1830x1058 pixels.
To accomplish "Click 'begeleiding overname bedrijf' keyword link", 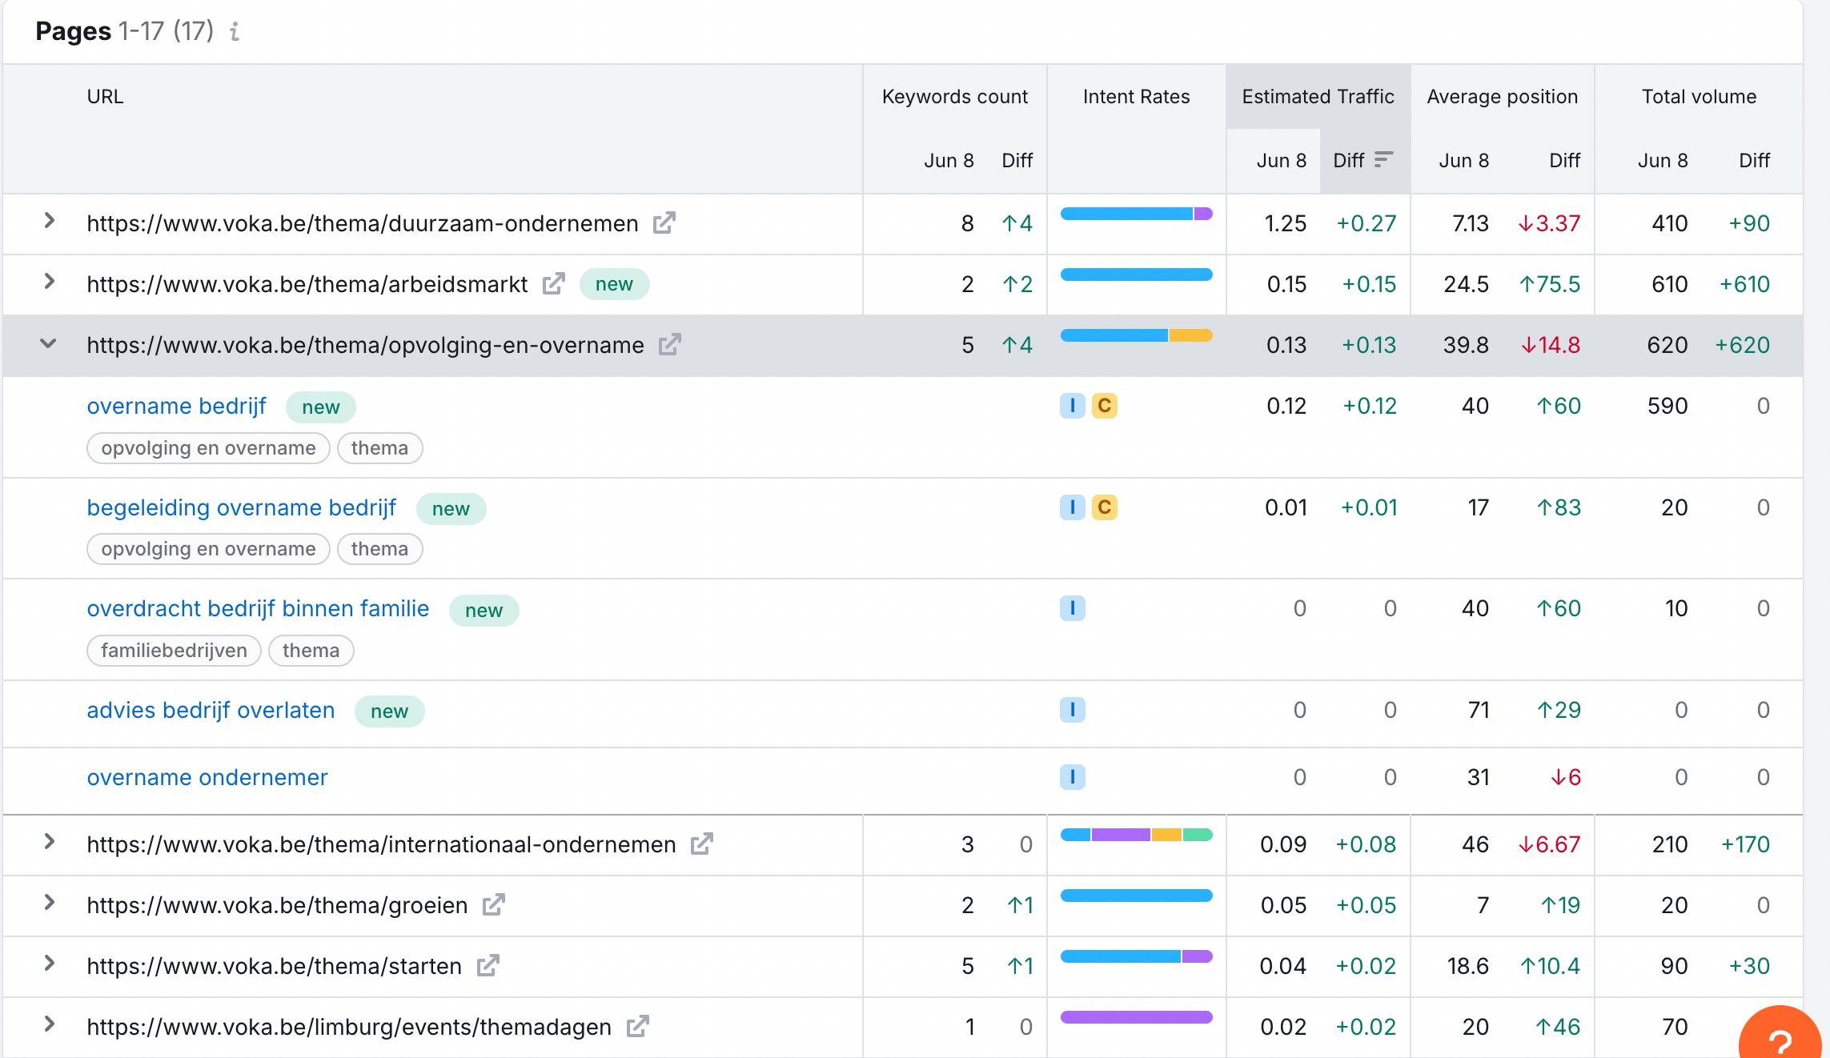I will point(241,507).
